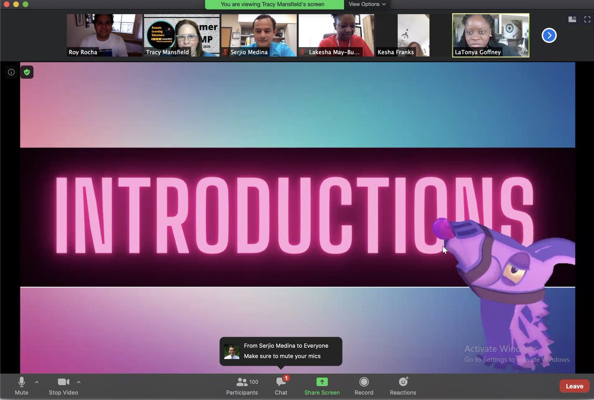Click the Share Screen button

coord(322,386)
